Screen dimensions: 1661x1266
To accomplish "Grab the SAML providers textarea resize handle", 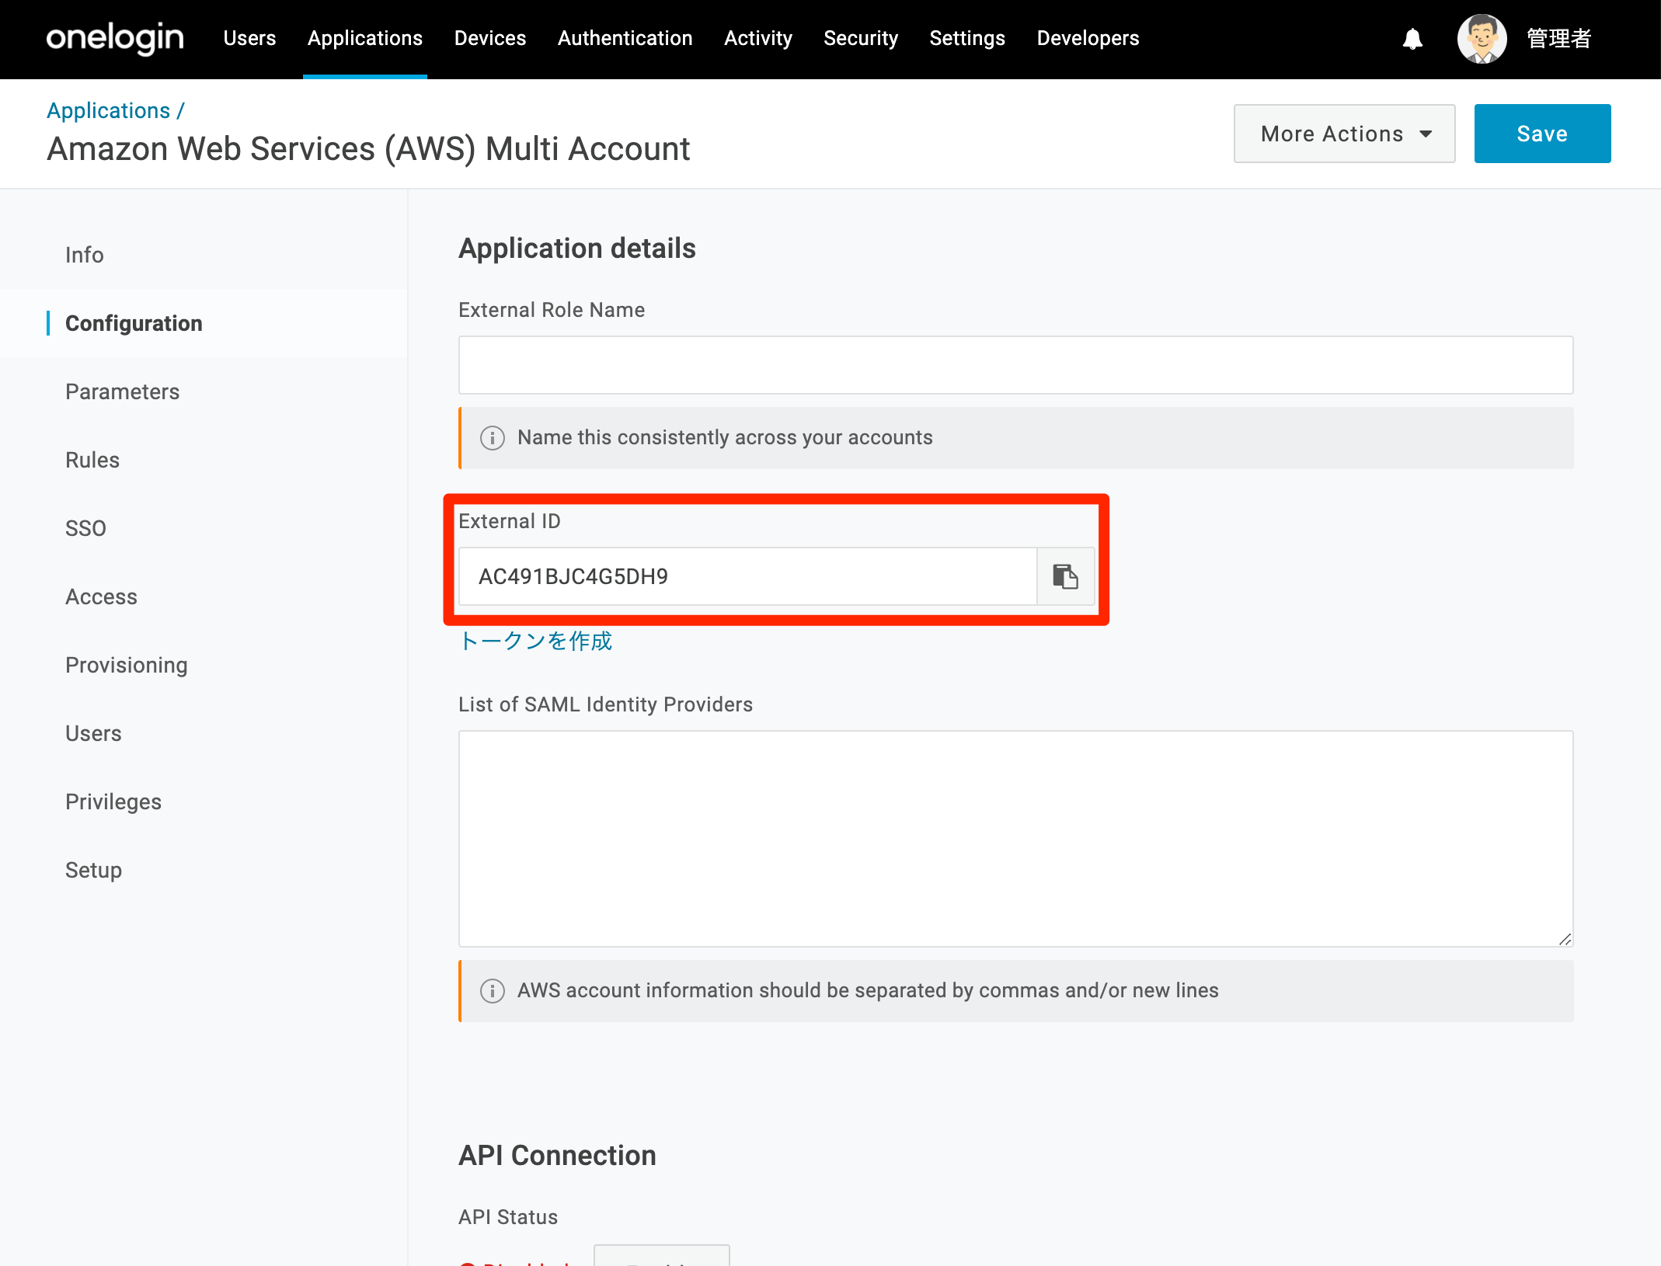I will point(1565,939).
